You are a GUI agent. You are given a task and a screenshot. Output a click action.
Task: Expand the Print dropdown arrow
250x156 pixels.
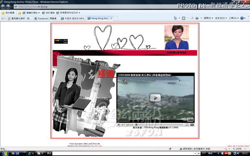click(x=201, y=18)
